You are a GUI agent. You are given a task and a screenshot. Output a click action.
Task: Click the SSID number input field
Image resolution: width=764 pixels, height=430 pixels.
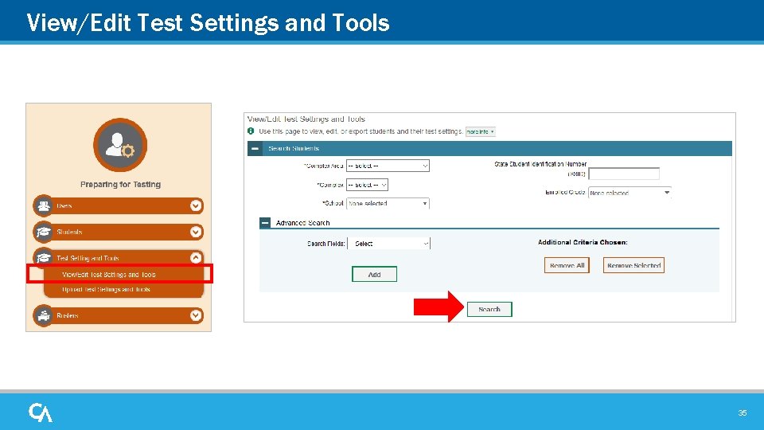click(624, 174)
